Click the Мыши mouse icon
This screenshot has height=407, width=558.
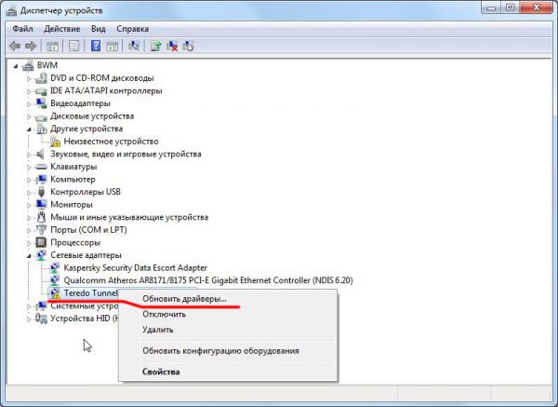[x=41, y=217]
